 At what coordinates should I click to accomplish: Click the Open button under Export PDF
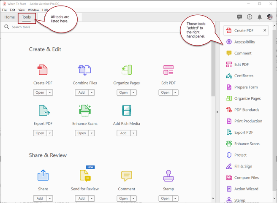point(40,133)
